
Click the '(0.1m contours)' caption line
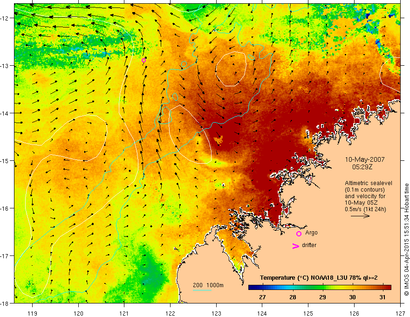coord(365,190)
